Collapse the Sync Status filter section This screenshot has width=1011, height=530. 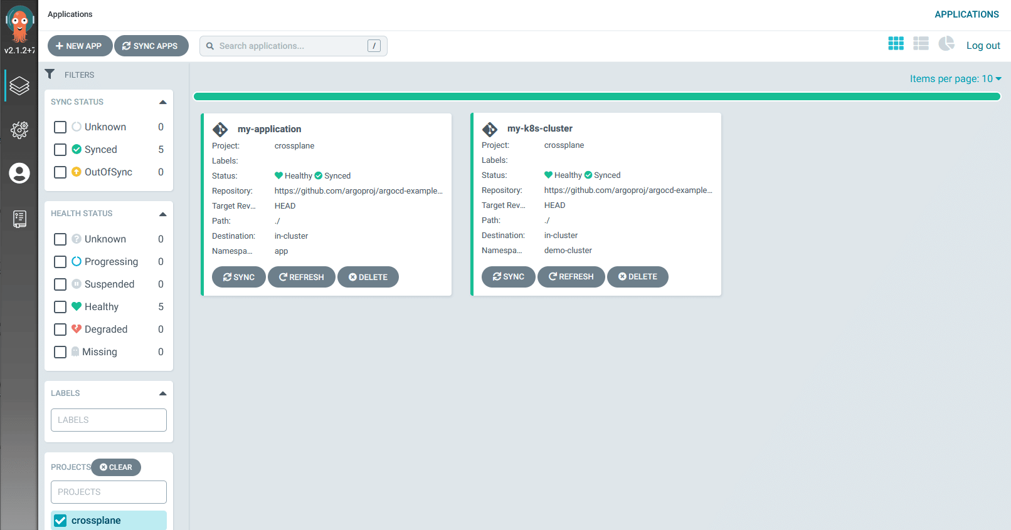tap(163, 102)
